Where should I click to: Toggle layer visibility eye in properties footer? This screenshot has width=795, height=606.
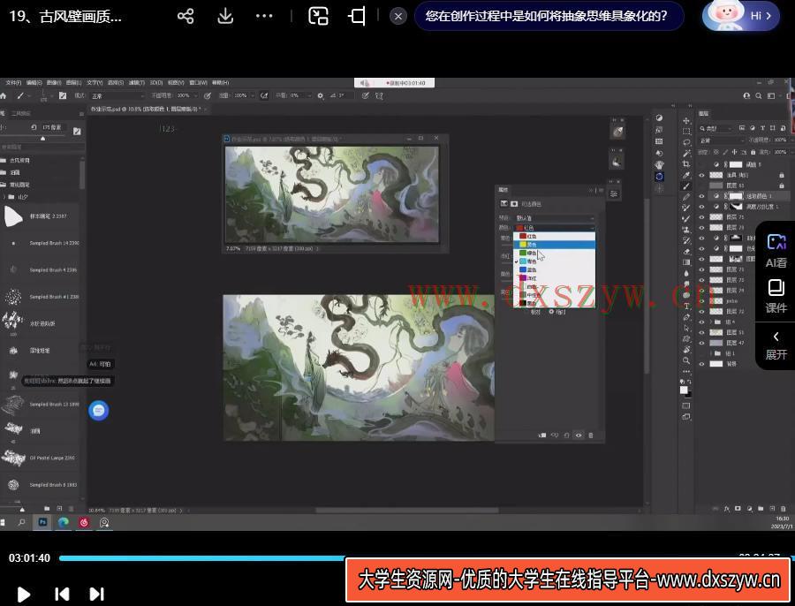click(x=579, y=436)
